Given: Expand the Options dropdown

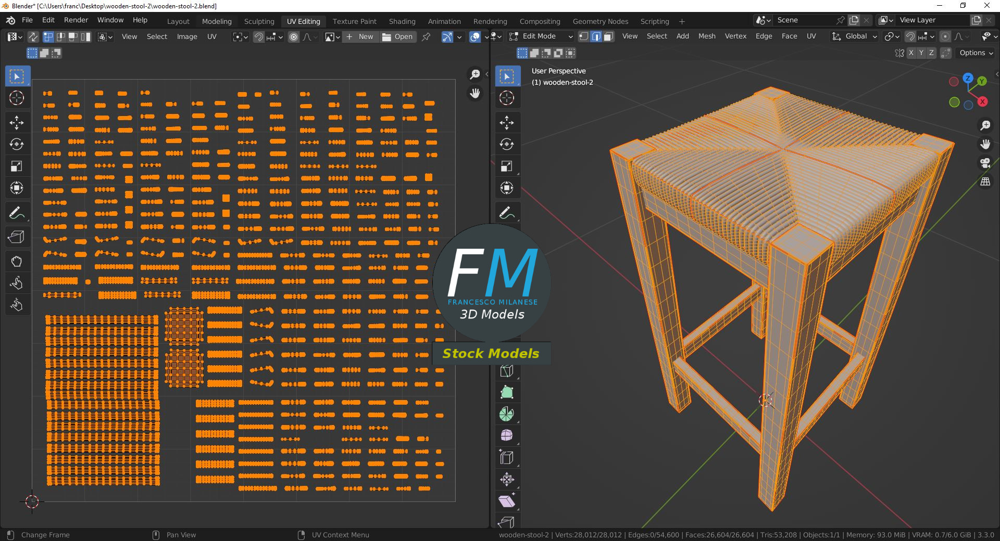Looking at the screenshot, I should click(x=976, y=53).
